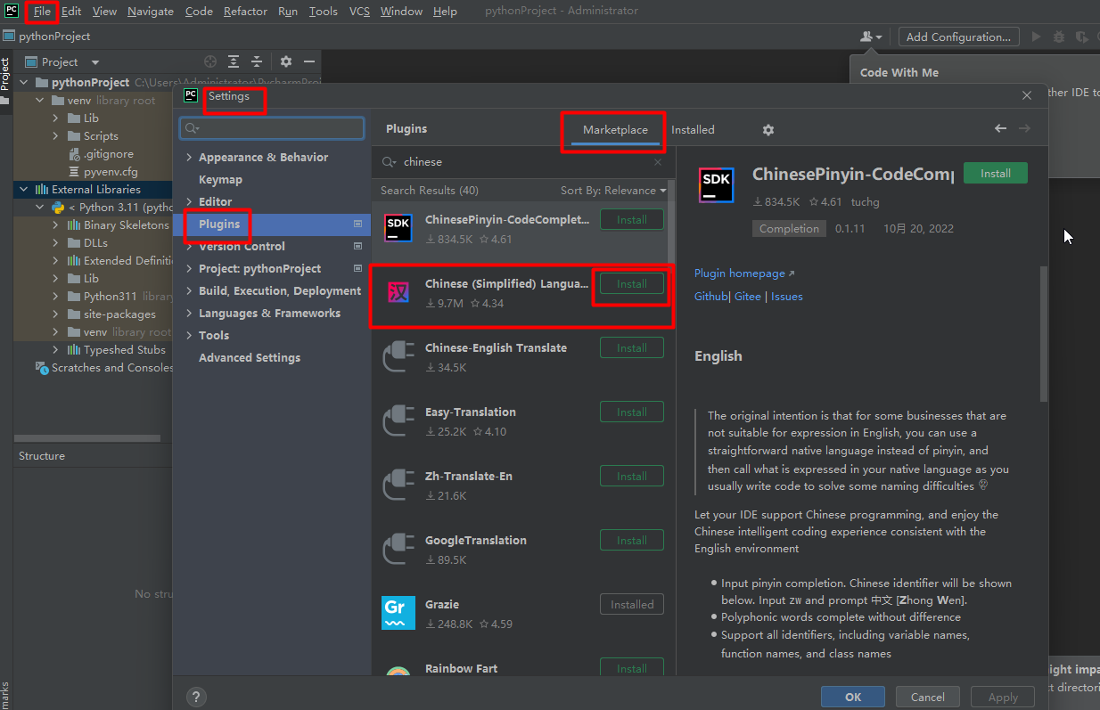The width and height of the screenshot is (1100, 710).
Task: Click the search magnifier icon in plugin search field
Action: [389, 162]
